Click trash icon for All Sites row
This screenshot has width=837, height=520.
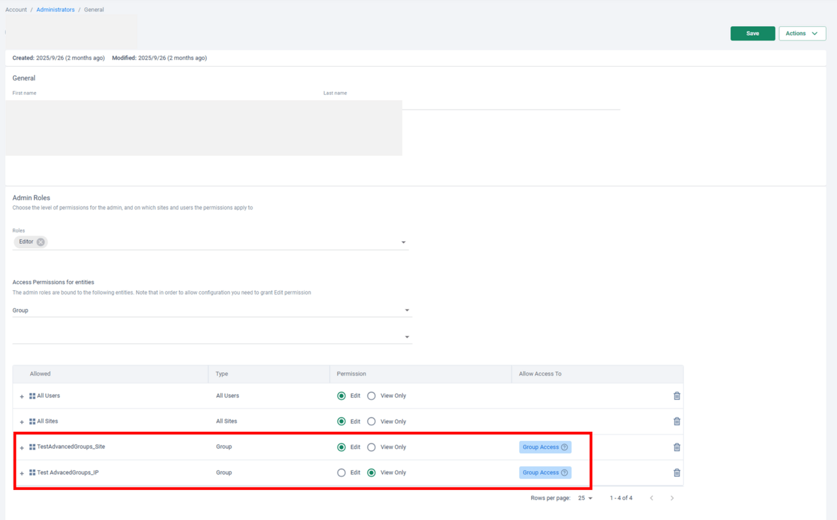tap(677, 421)
